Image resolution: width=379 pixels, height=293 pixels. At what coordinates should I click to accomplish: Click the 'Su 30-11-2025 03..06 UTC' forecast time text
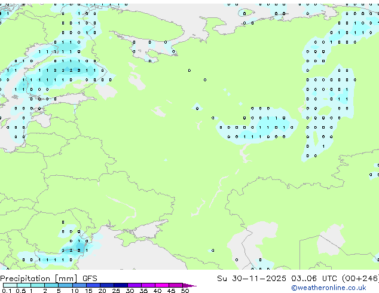pyautogui.click(x=277, y=279)
